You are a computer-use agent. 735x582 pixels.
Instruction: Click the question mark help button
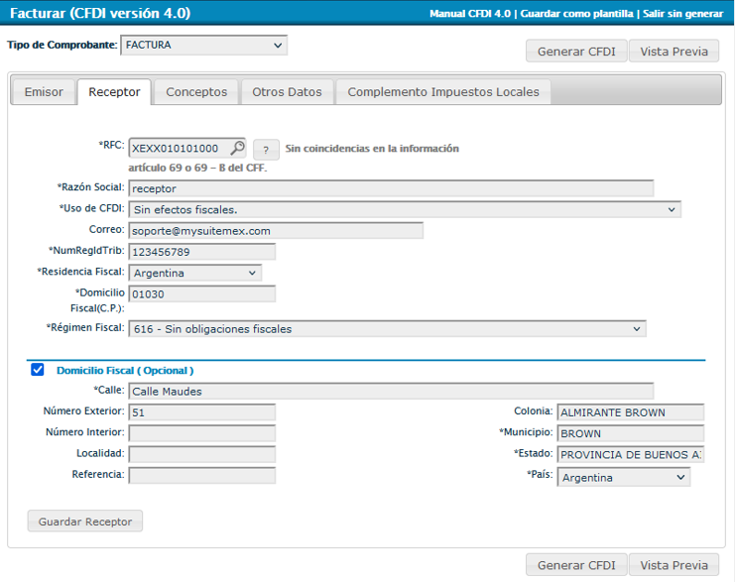[x=265, y=150]
